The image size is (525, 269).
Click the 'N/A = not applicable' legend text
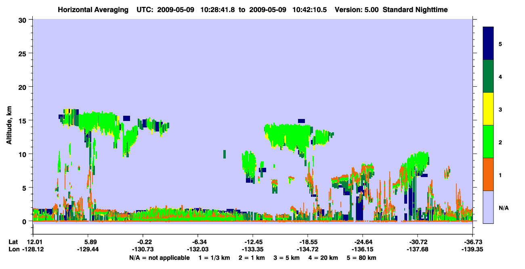click(x=159, y=258)
